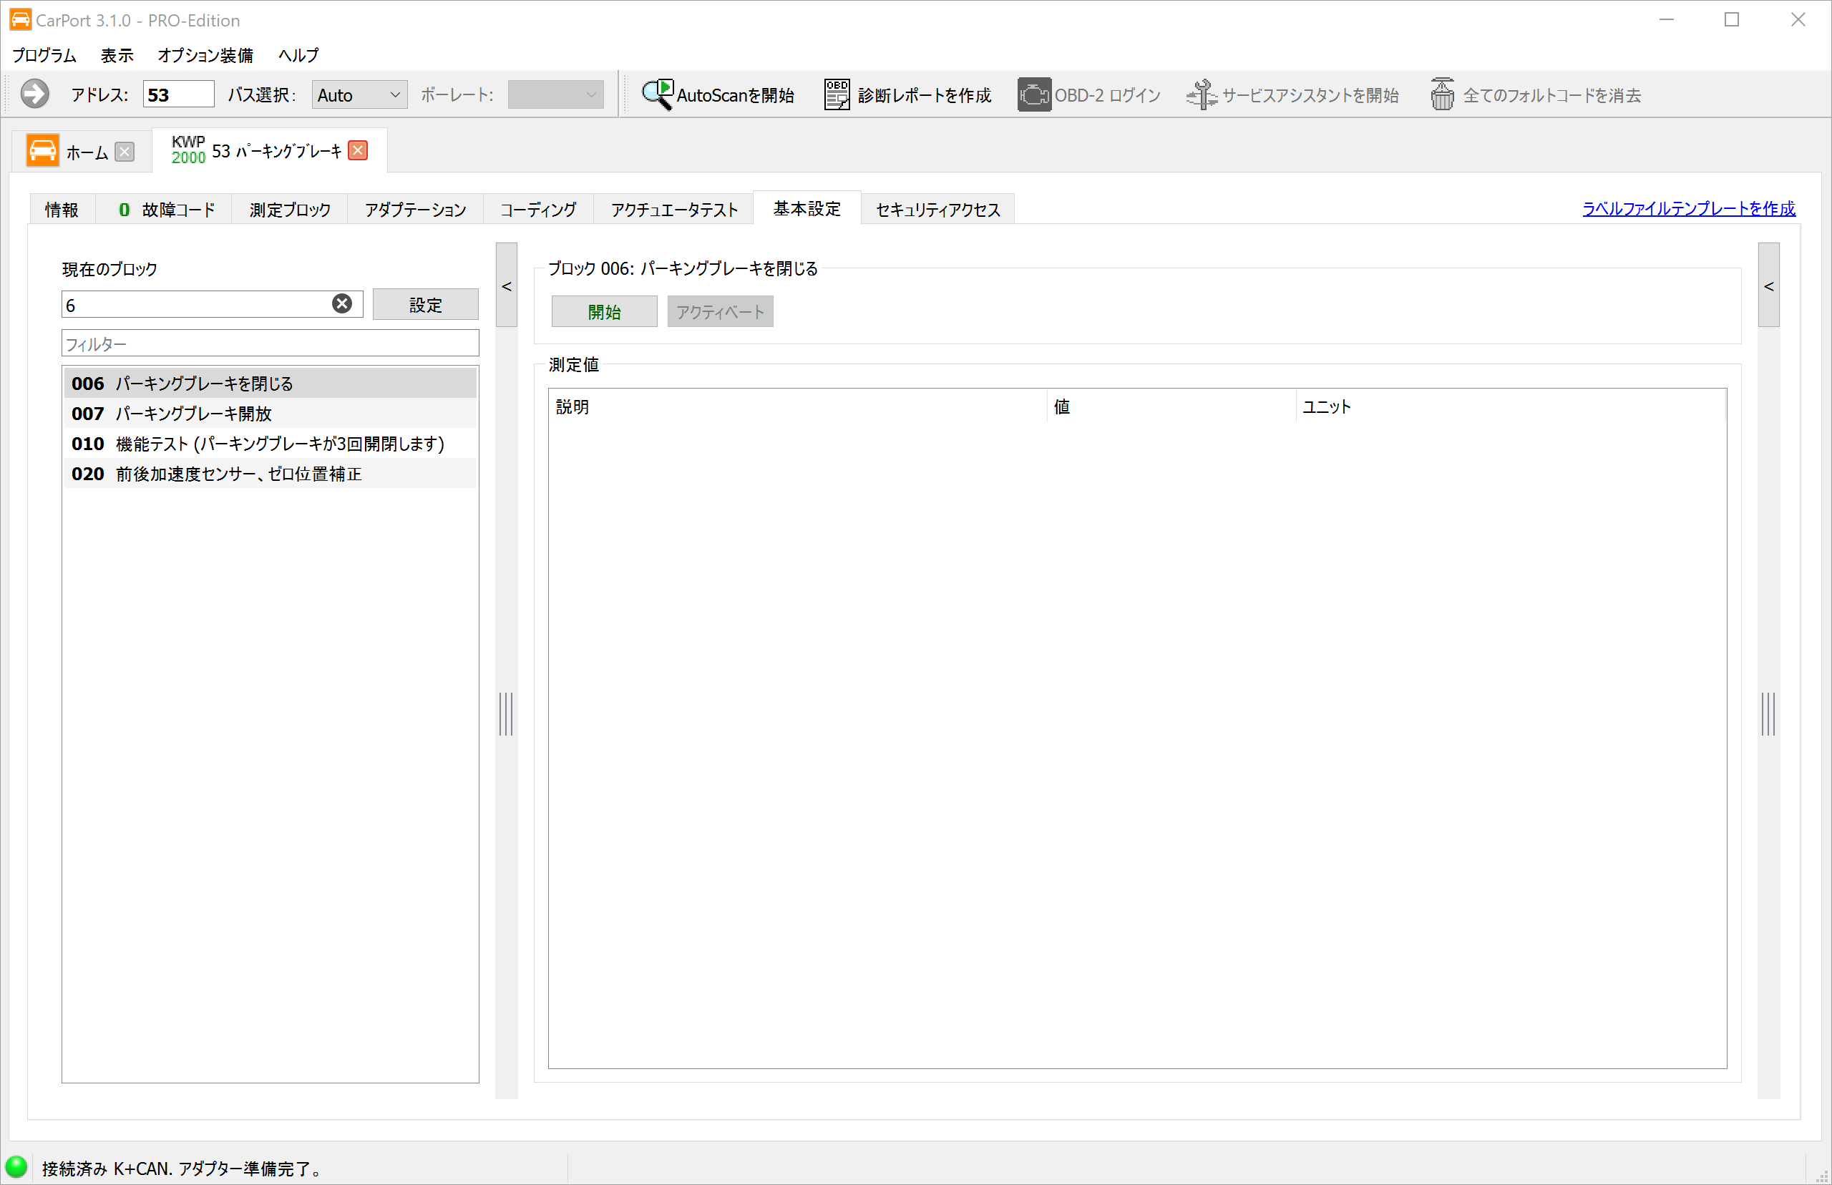Image resolution: width=1832 pixels, height=1185 pixels.
Task: Switch to the 情報 tab
Action: [x=62, y=209]
